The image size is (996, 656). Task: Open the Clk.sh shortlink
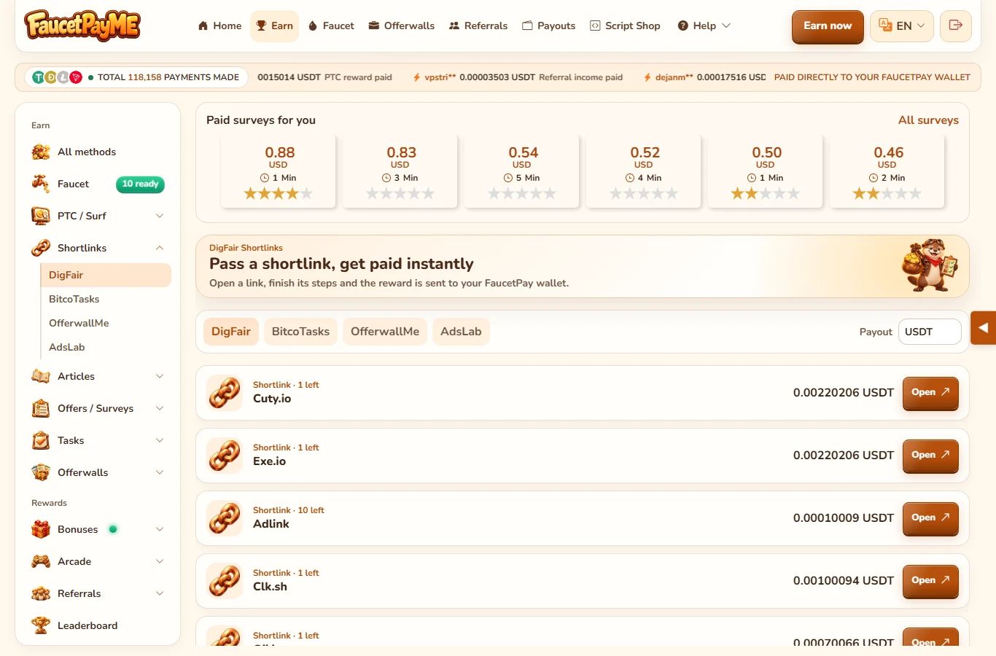coord(930,580)
